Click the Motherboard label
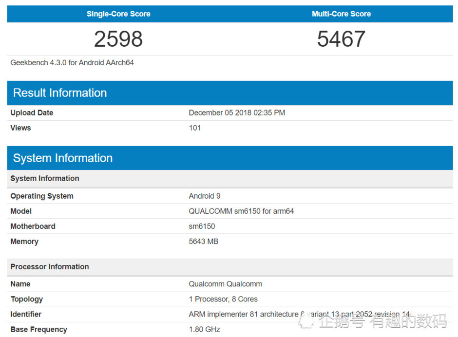Image resolution: width=458 pixels, height=337 pixels. [33, 226]
